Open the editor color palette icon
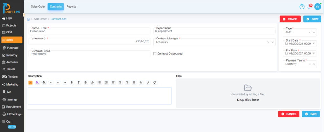This screenshot has width=324, height=132. (x=155, y=82)
